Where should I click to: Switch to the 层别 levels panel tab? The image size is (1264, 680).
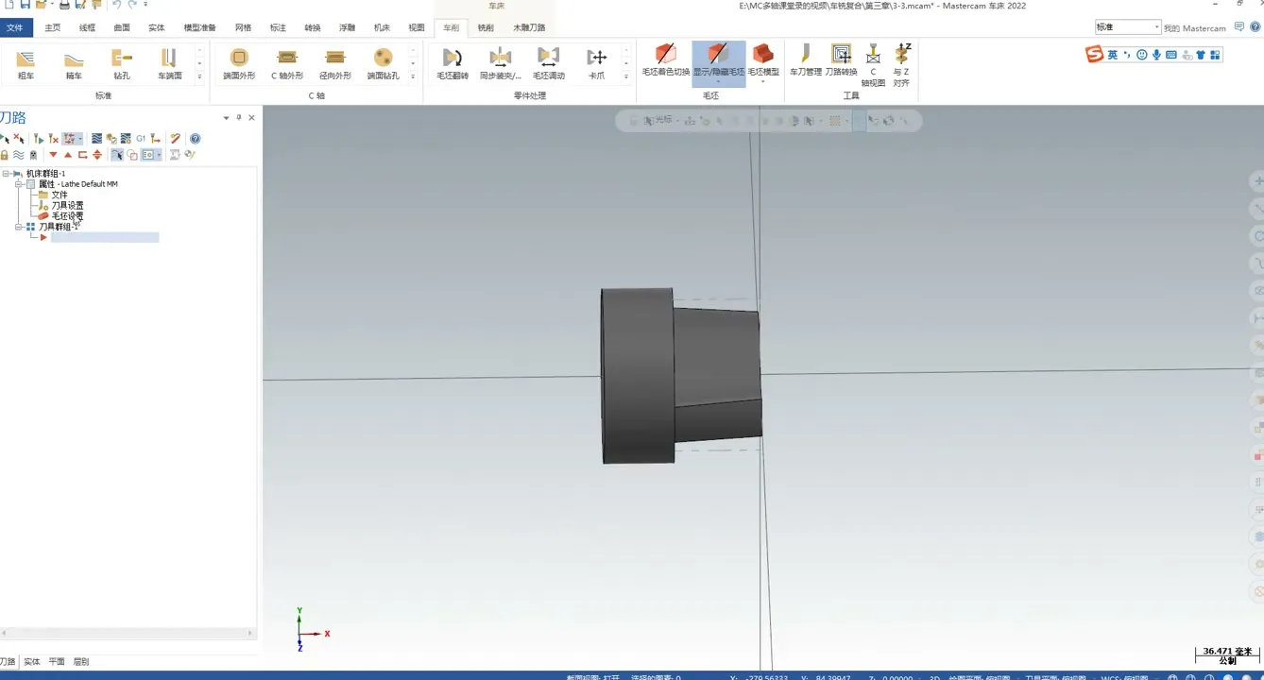pos(81,662)
